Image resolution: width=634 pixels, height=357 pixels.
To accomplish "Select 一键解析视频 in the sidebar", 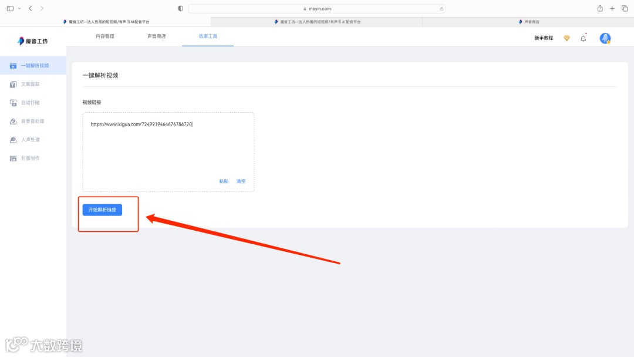I will 33,66.
